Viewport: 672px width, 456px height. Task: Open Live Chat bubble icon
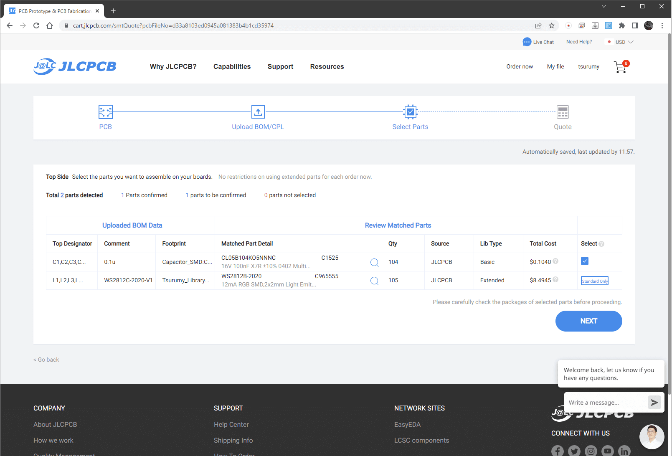[527, 42]
